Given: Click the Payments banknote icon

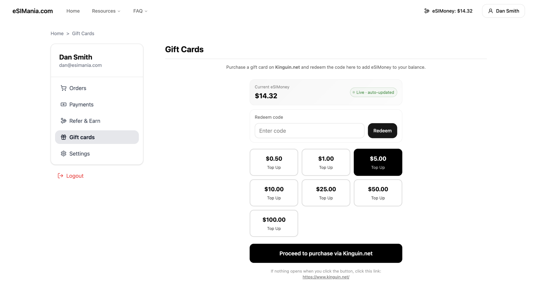Looking at the screenshot, I should click(63, 104).
